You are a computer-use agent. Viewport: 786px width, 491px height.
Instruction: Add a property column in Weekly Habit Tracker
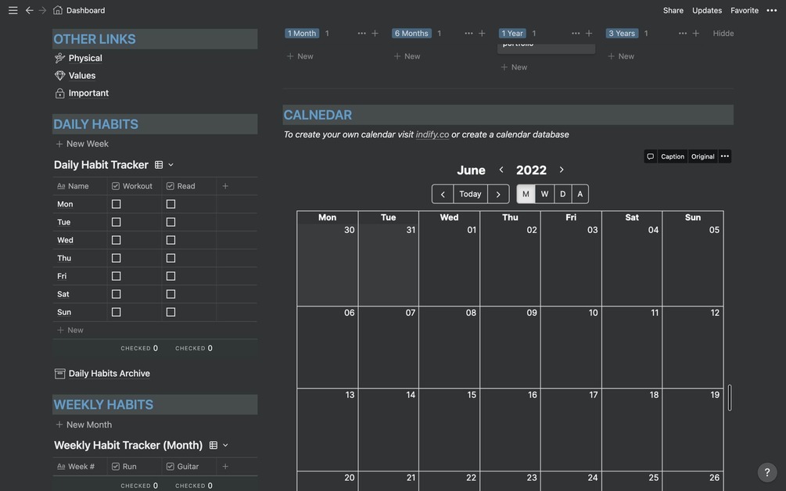point(225,467)
